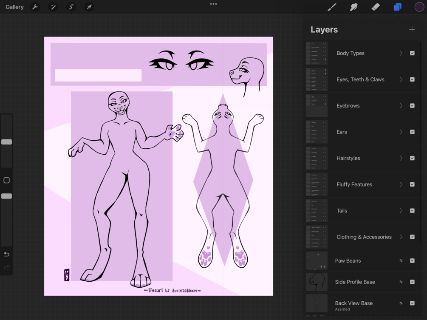
Task: Select the Selection S tool
Action: [x=71, y=7]
